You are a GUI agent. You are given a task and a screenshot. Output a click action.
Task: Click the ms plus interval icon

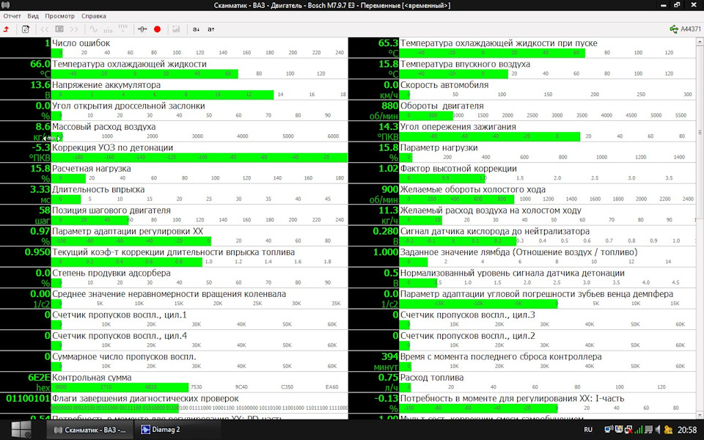122,29
